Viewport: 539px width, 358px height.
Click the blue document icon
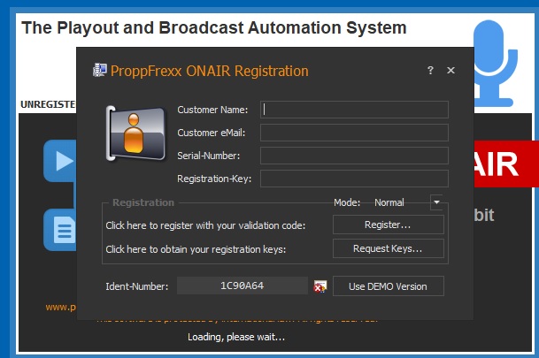coord(60,231)
